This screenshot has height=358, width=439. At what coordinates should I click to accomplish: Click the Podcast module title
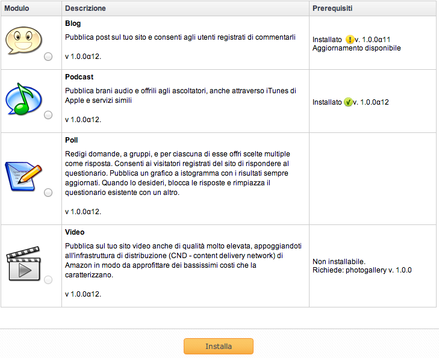[79, 77]
